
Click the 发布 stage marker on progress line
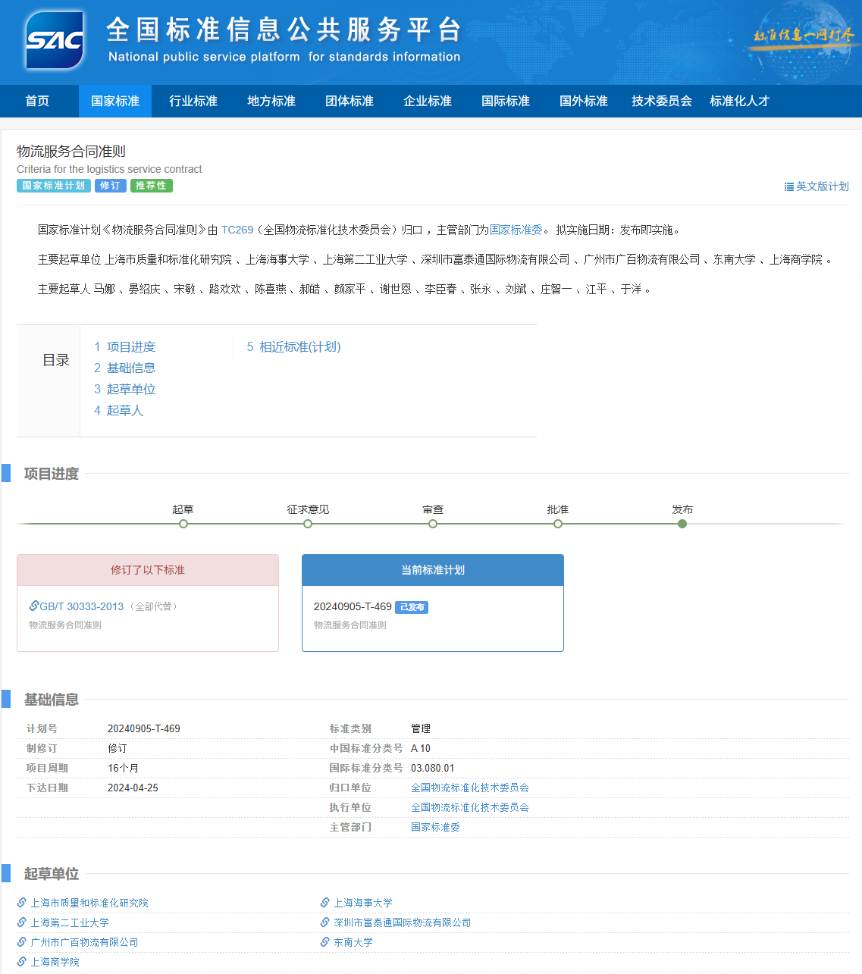coord(682,524)
